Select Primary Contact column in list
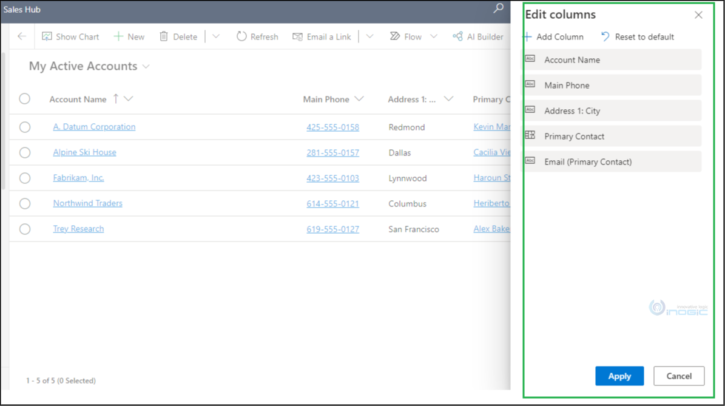Viewport: 725px width, 406px height. pyautogui.click(x=612, y=136)
